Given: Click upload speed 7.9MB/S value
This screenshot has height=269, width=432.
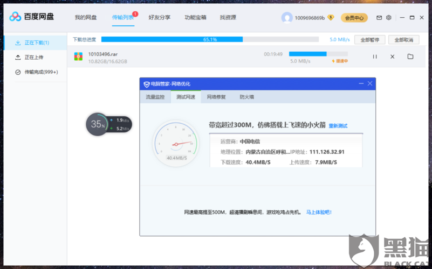Looking at the screenshot, I should coord(326,162).
